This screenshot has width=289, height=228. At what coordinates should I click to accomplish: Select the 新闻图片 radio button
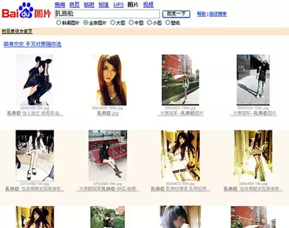[59, 23]
